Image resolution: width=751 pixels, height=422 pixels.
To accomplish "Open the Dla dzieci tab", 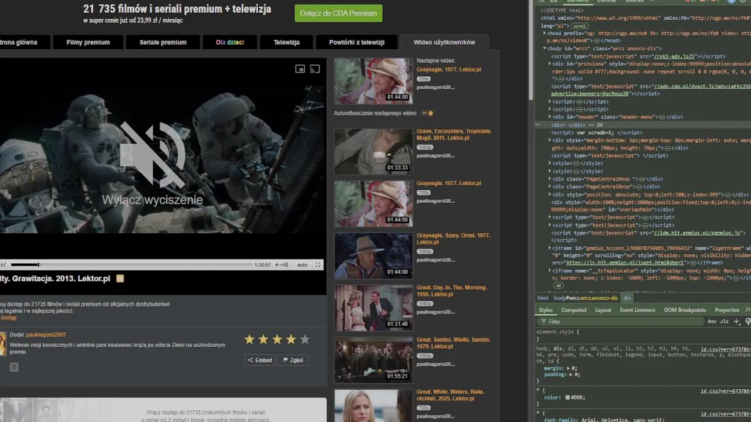I will click(x=229, y=42).
